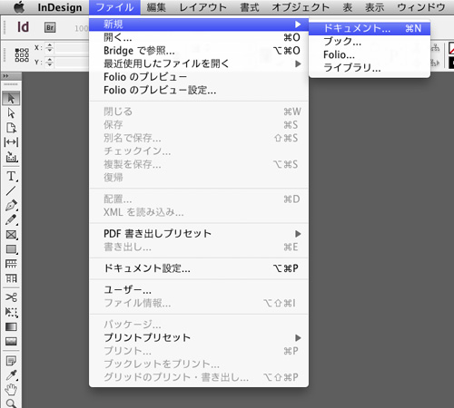Click the Y value stepper

pyautogui.click(x=49, y=63)
